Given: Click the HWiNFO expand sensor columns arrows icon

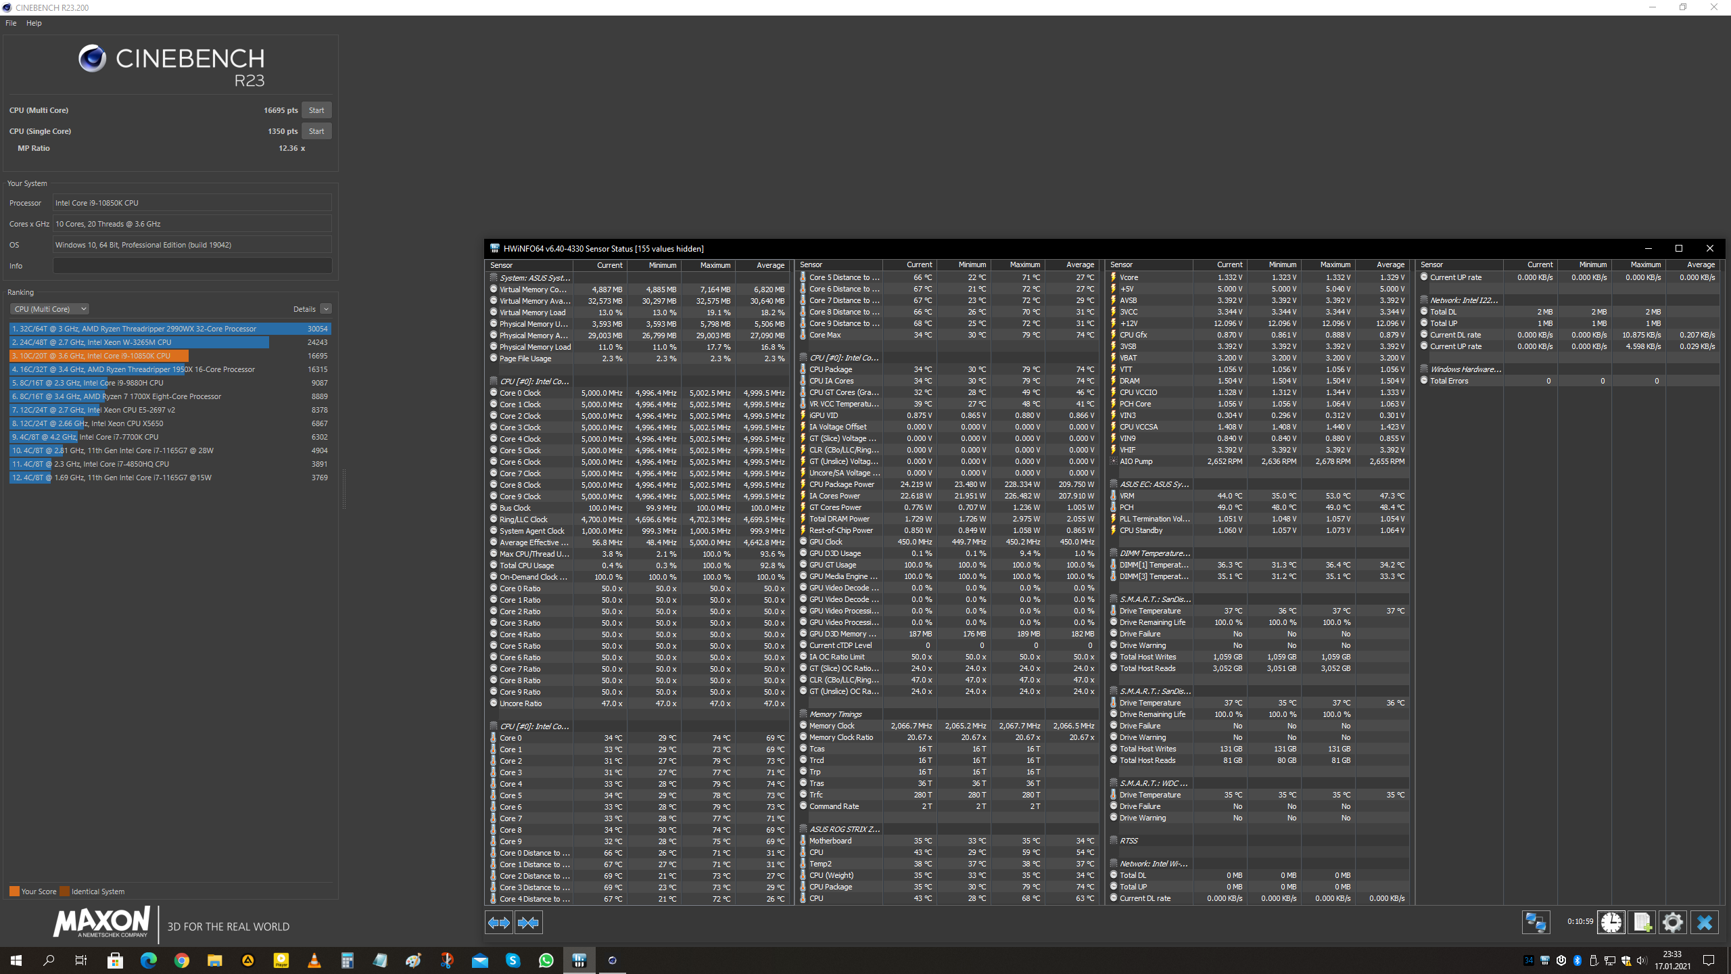Looking at the screenshot, I should pos(499,923).
